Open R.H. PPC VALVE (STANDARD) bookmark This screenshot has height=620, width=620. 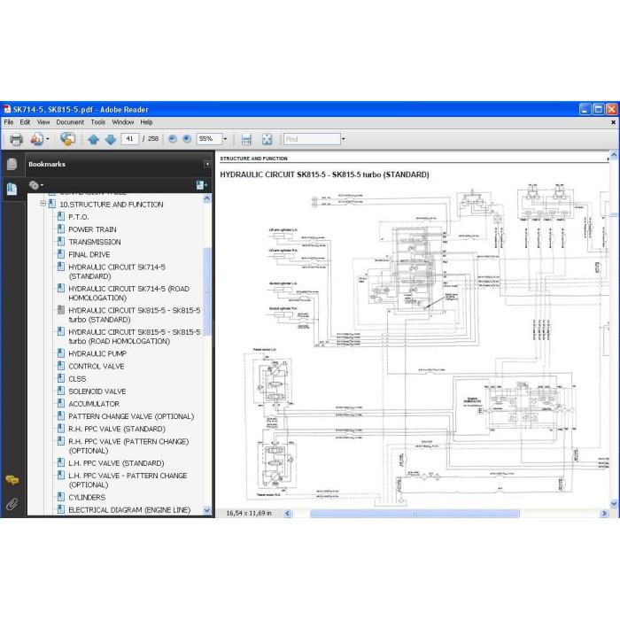[117, 429]
